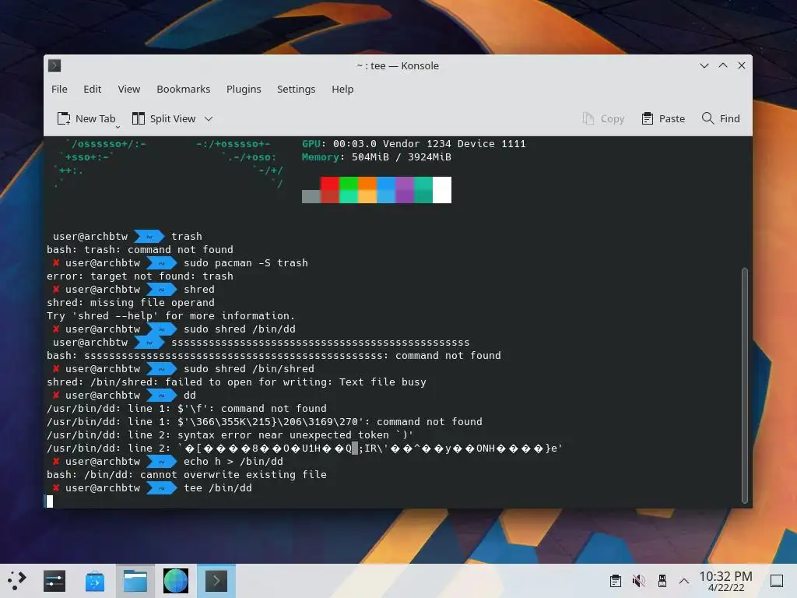Screen dimensions: 797x598
Task: Minimize the Konsole window
Action: coord(704,65)
